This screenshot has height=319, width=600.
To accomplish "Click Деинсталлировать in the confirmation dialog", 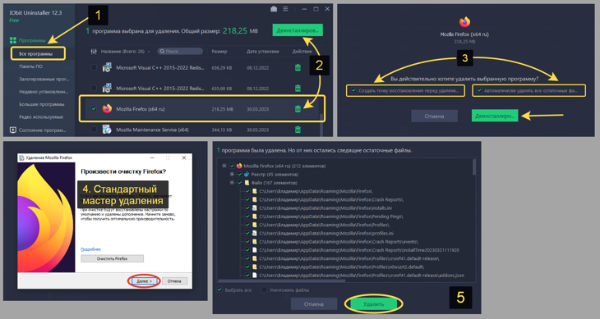I will coord(495,116).
